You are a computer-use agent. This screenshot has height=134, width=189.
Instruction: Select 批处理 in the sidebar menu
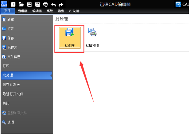coord(27,75)
